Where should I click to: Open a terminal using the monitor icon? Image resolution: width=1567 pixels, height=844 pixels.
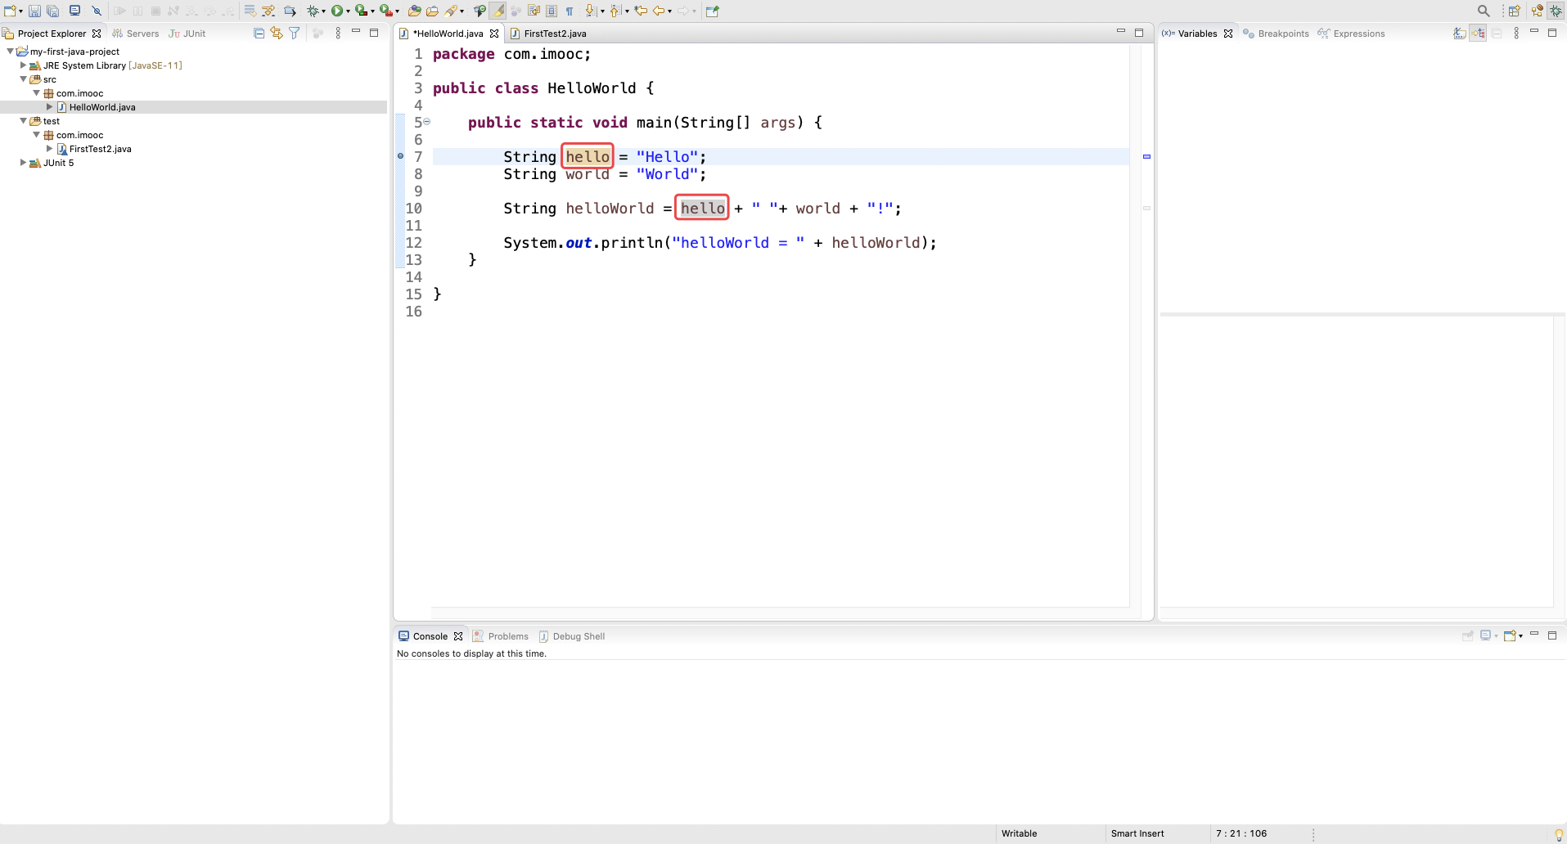[x=74, y=11]
